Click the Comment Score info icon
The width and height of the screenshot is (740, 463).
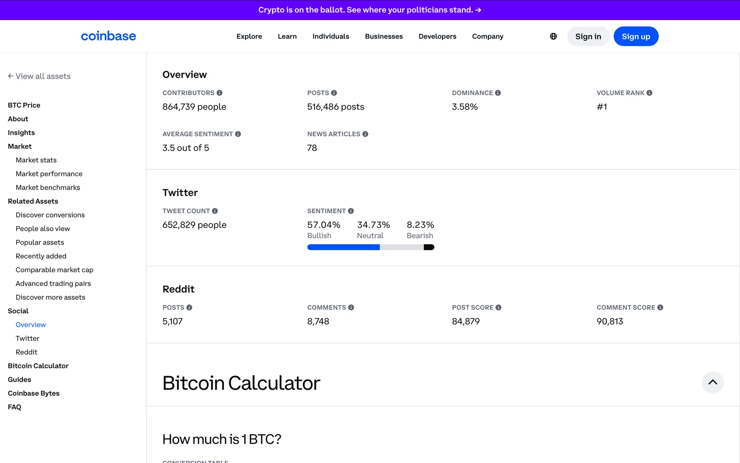click(x=660, y=308)
